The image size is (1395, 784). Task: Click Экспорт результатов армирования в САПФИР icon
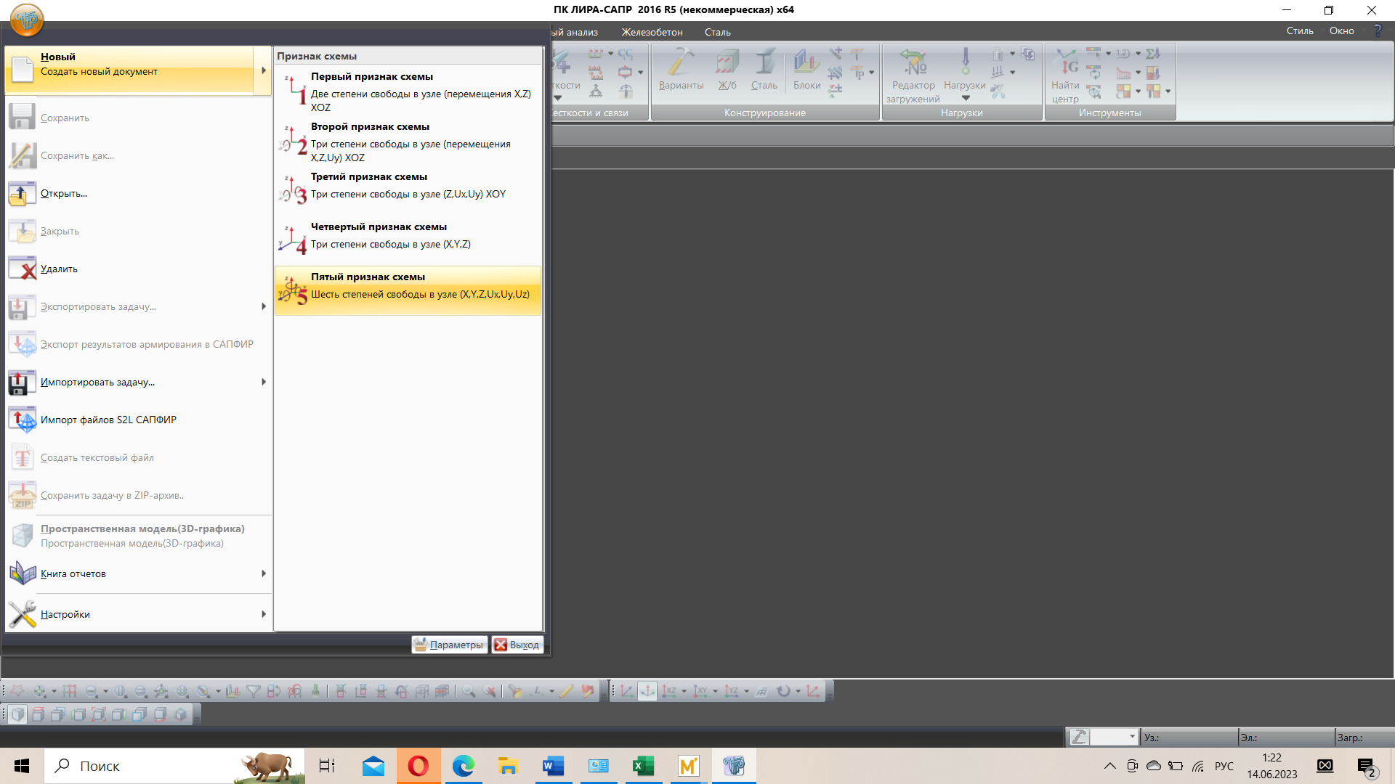pos(23,344)
